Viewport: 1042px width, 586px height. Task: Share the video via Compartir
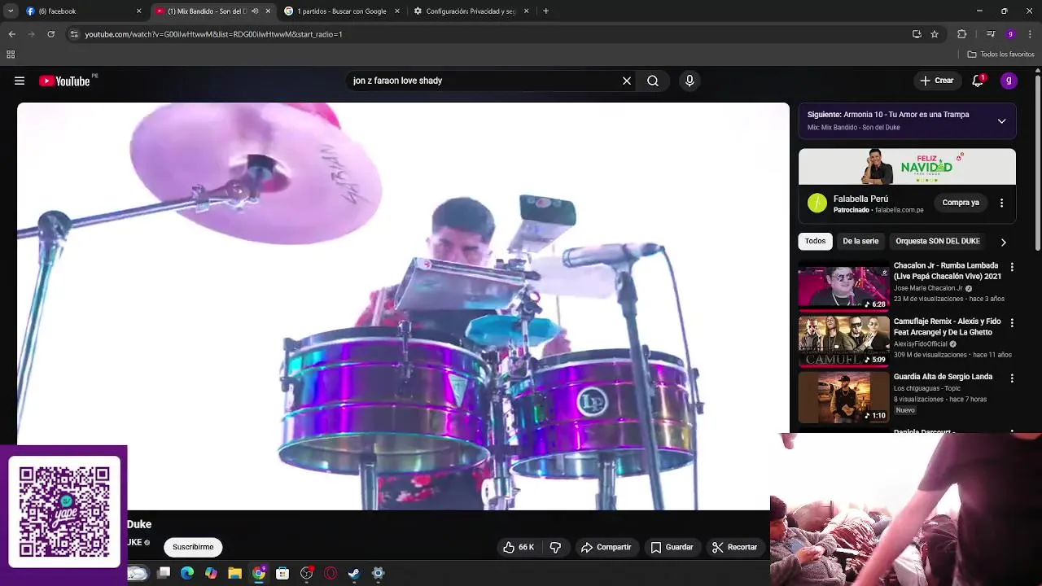tap(606, 547)
